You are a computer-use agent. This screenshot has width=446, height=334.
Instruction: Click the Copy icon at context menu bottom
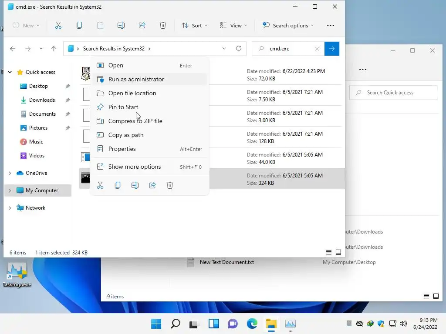point(118,185)
